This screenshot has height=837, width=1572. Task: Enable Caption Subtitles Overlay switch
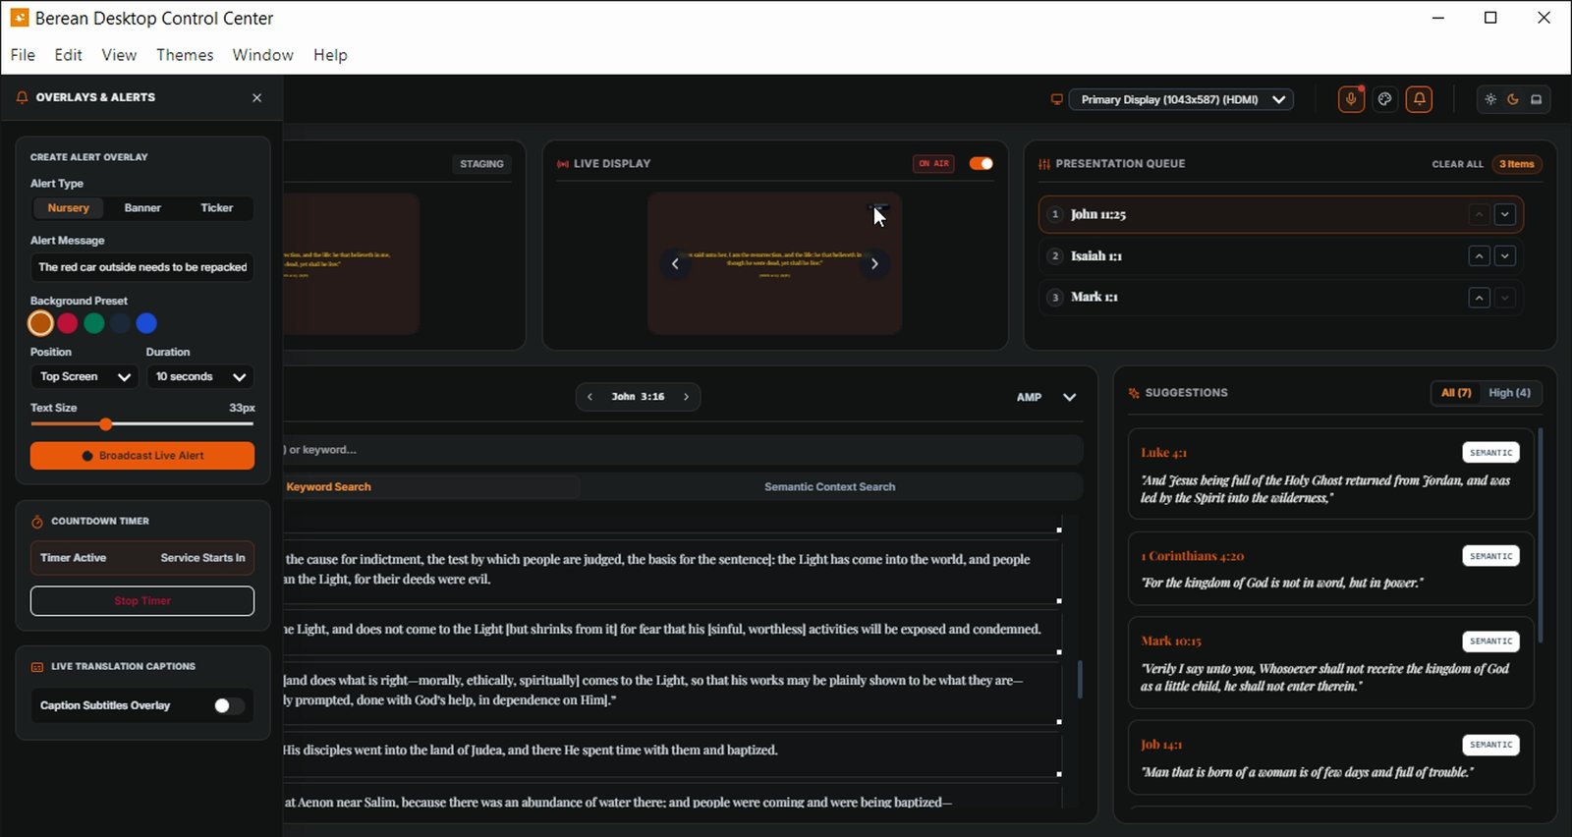[229, 705]
